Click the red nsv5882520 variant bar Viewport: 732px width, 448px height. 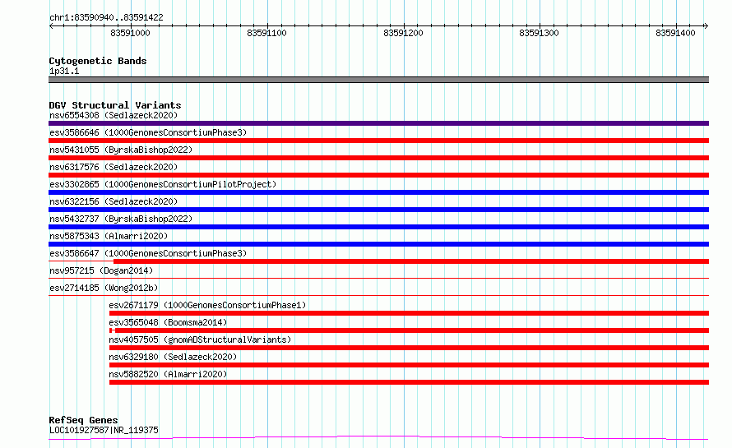pyautogui.click(x=409, y=382)
